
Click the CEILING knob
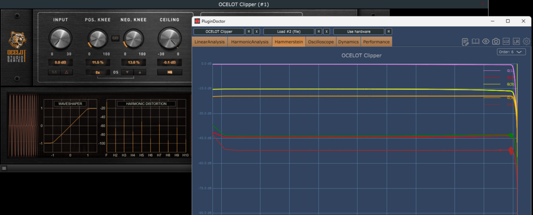tap(170, 38)
